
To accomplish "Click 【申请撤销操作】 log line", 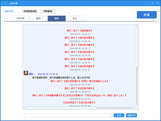I will click(x=79, y=96).
